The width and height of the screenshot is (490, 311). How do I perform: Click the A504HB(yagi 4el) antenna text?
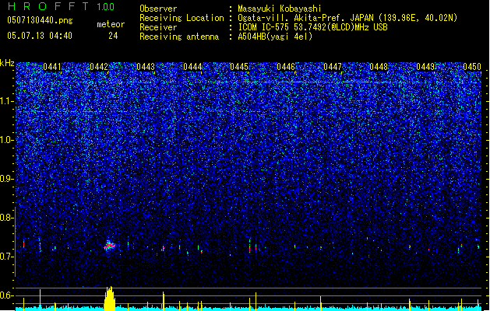pos(275,37)
